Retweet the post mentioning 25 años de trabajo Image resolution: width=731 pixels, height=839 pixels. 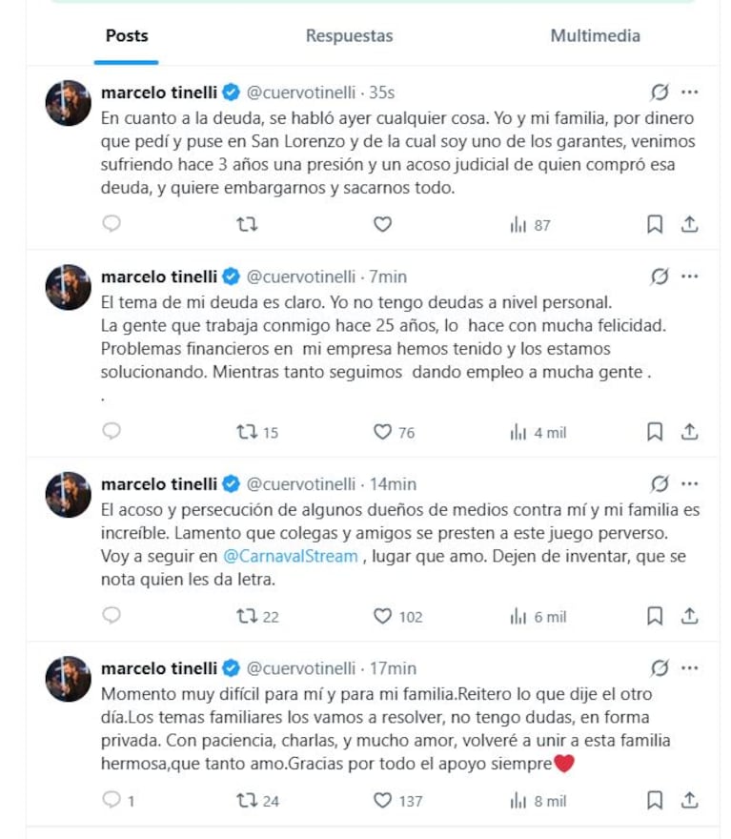pyautogui.click(x=248, y=432)
